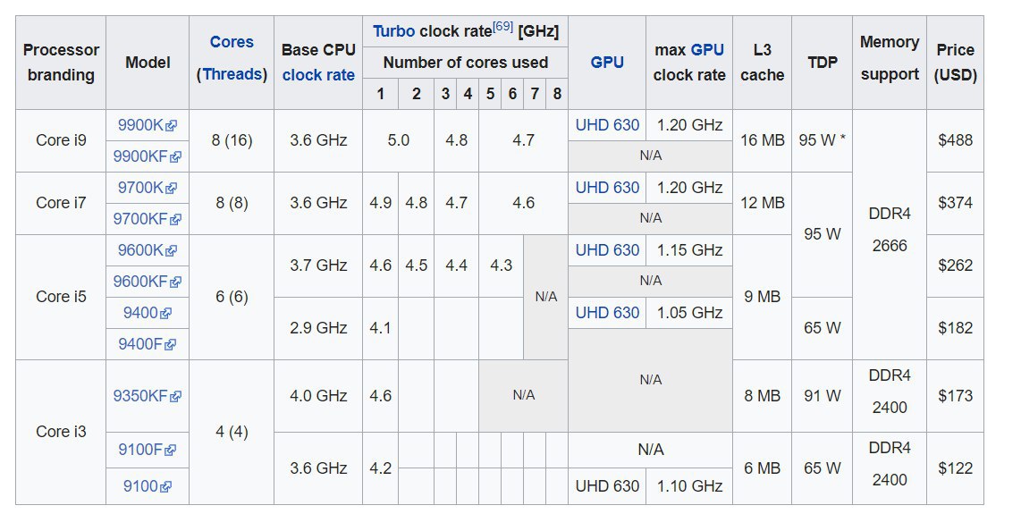The width and height of the screenshot is (1021, 514).
Task: Open UHD 630 link in the 9900K row
Action: click(607, 125)
